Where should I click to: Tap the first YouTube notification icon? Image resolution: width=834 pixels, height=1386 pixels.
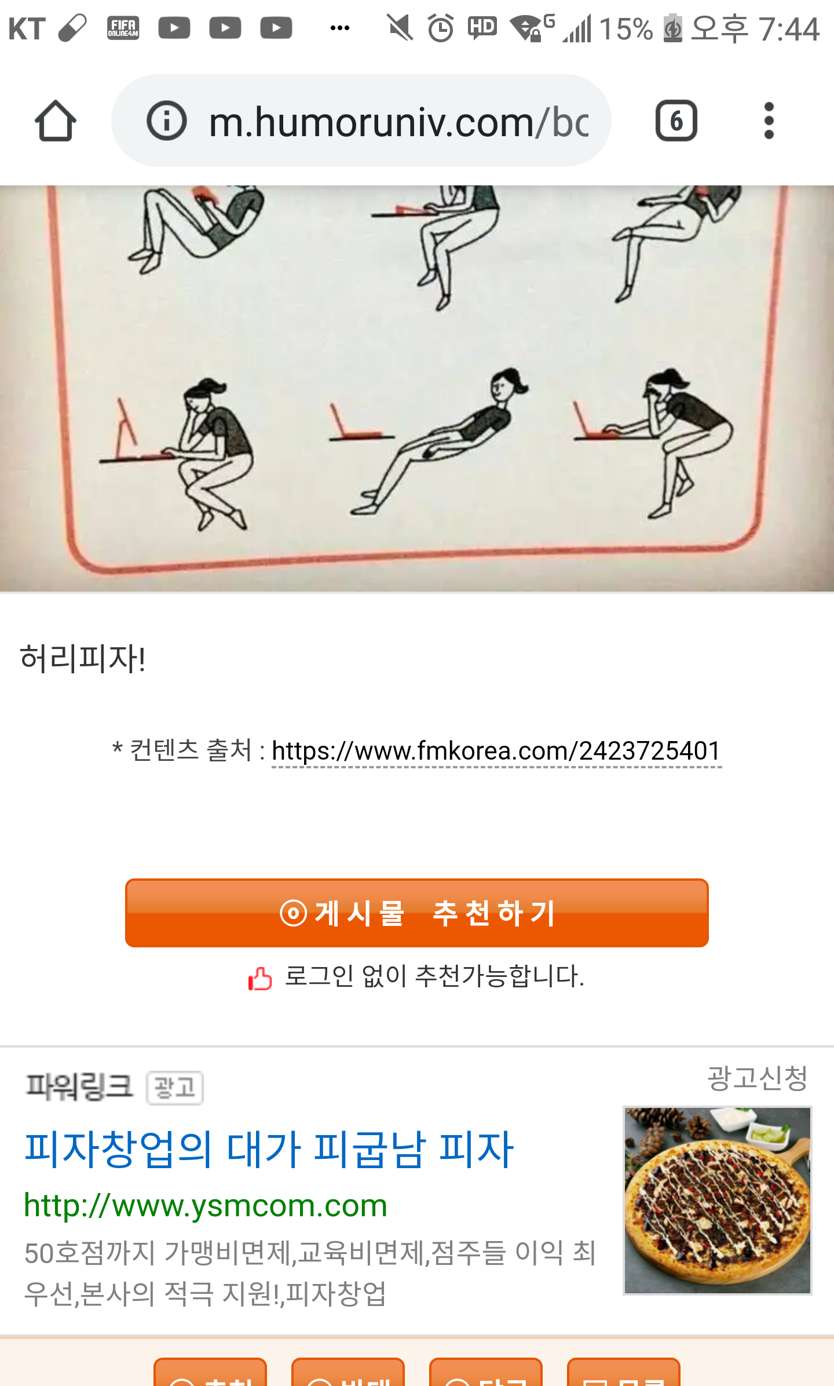(174, 28)
